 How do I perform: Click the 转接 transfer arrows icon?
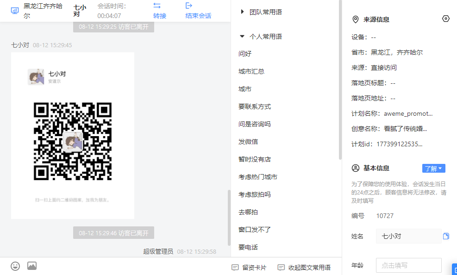point(157,6)
